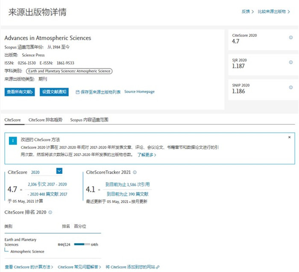Click info icon next to CiteScore 排名 2020
This screenshot has width=299, height=272.
click(x=50, y=212)
